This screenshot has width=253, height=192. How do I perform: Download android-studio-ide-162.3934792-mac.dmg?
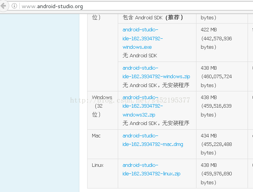click(153, 140)
